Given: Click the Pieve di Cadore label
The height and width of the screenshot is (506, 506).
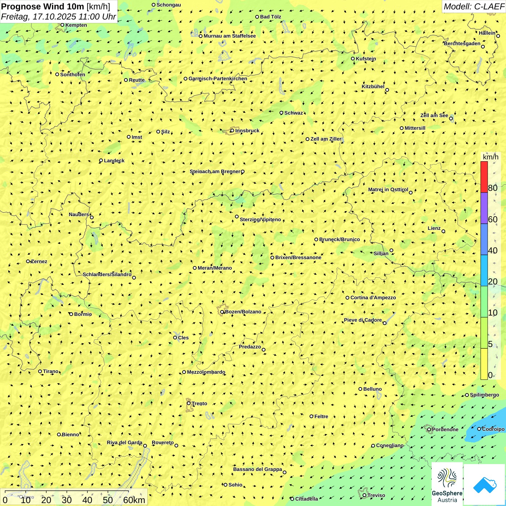Looking at the screenshot, I should (x=363, y=320).
